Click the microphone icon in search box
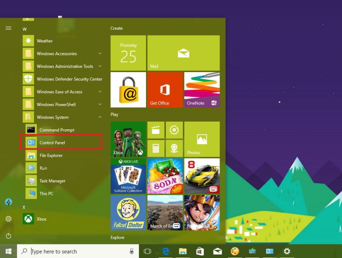 click(x=132, y=251)
